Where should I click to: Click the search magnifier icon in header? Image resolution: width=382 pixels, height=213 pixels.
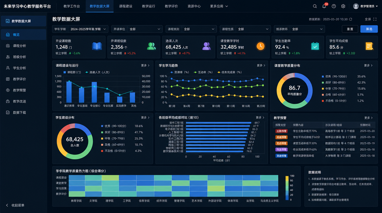tap(315, 6)
